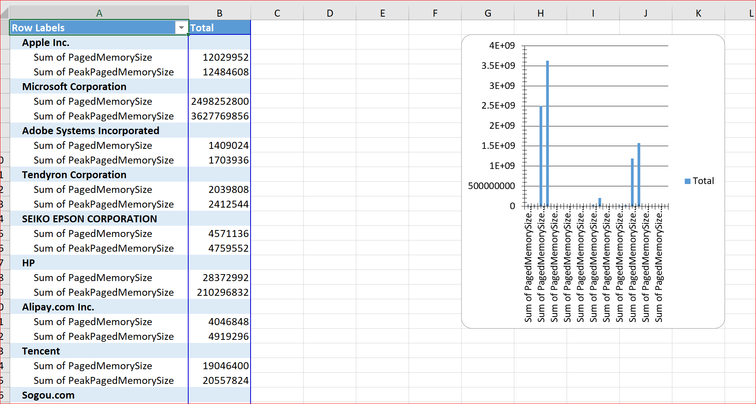The height and width of the screenshot is (404, 756).
Task: Select cell with value 12029952
Action: [220, 57]
